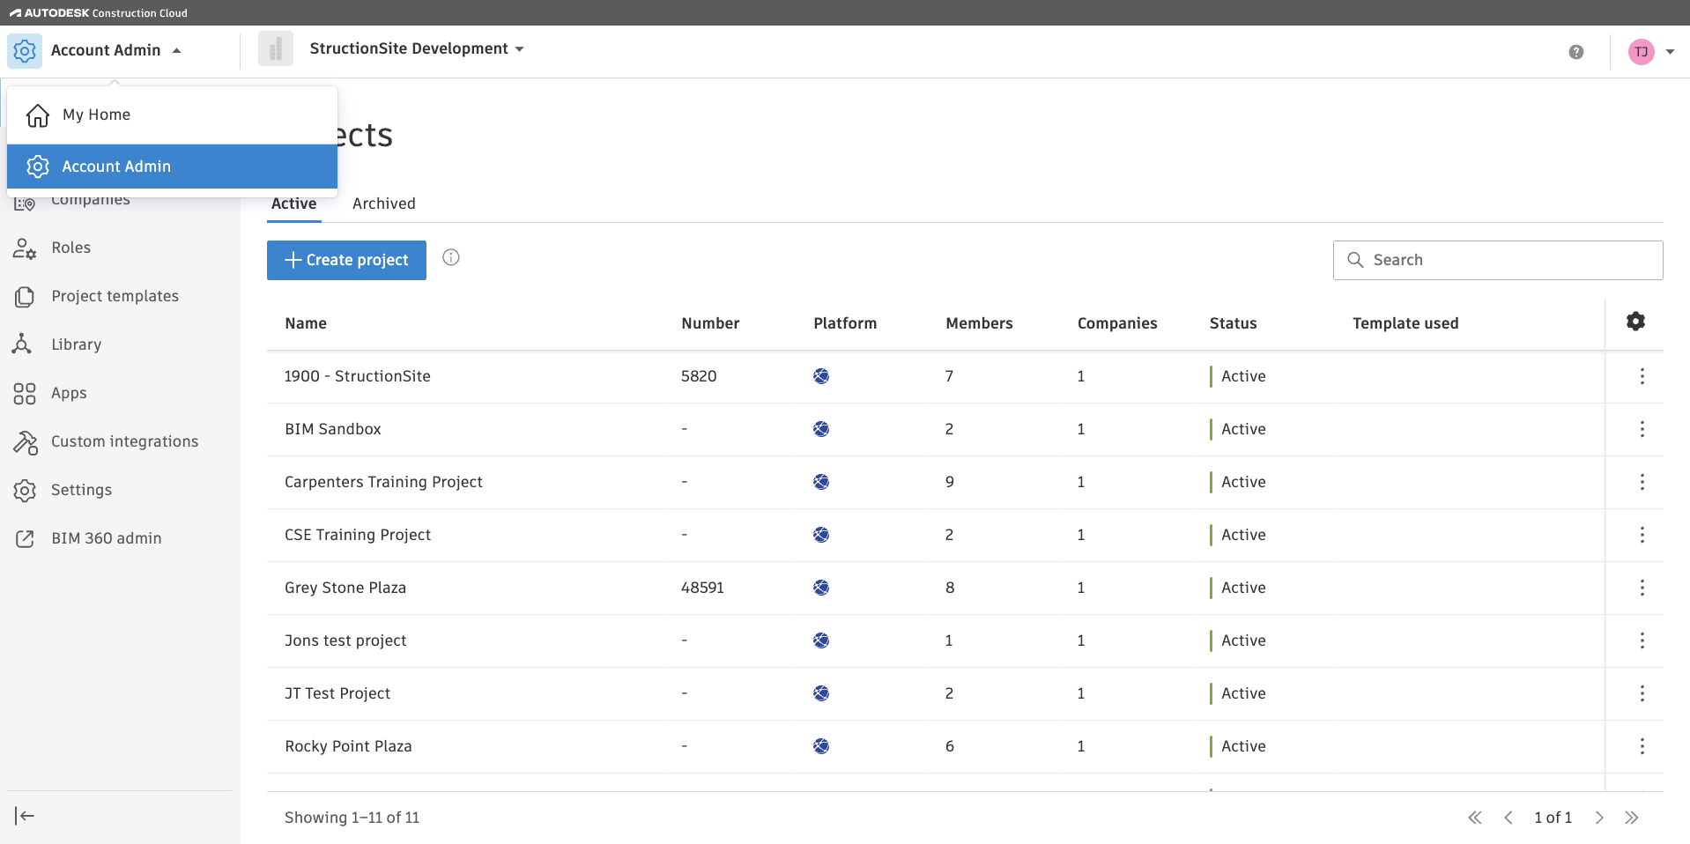1690x844 pixels.
Task: Open table column settings gear icon
Action: click(1635, 322)
